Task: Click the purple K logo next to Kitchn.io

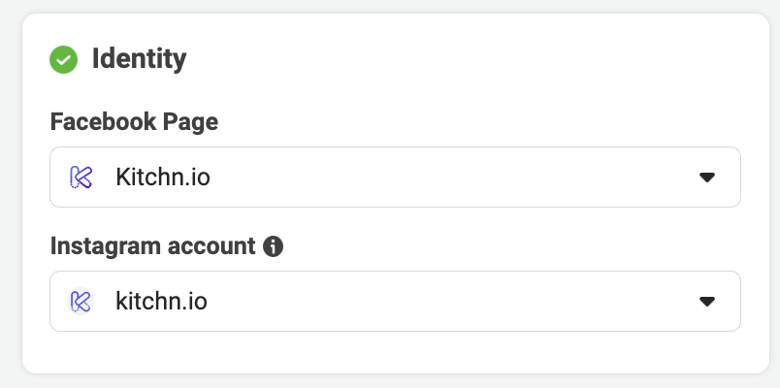Action: 81,178
